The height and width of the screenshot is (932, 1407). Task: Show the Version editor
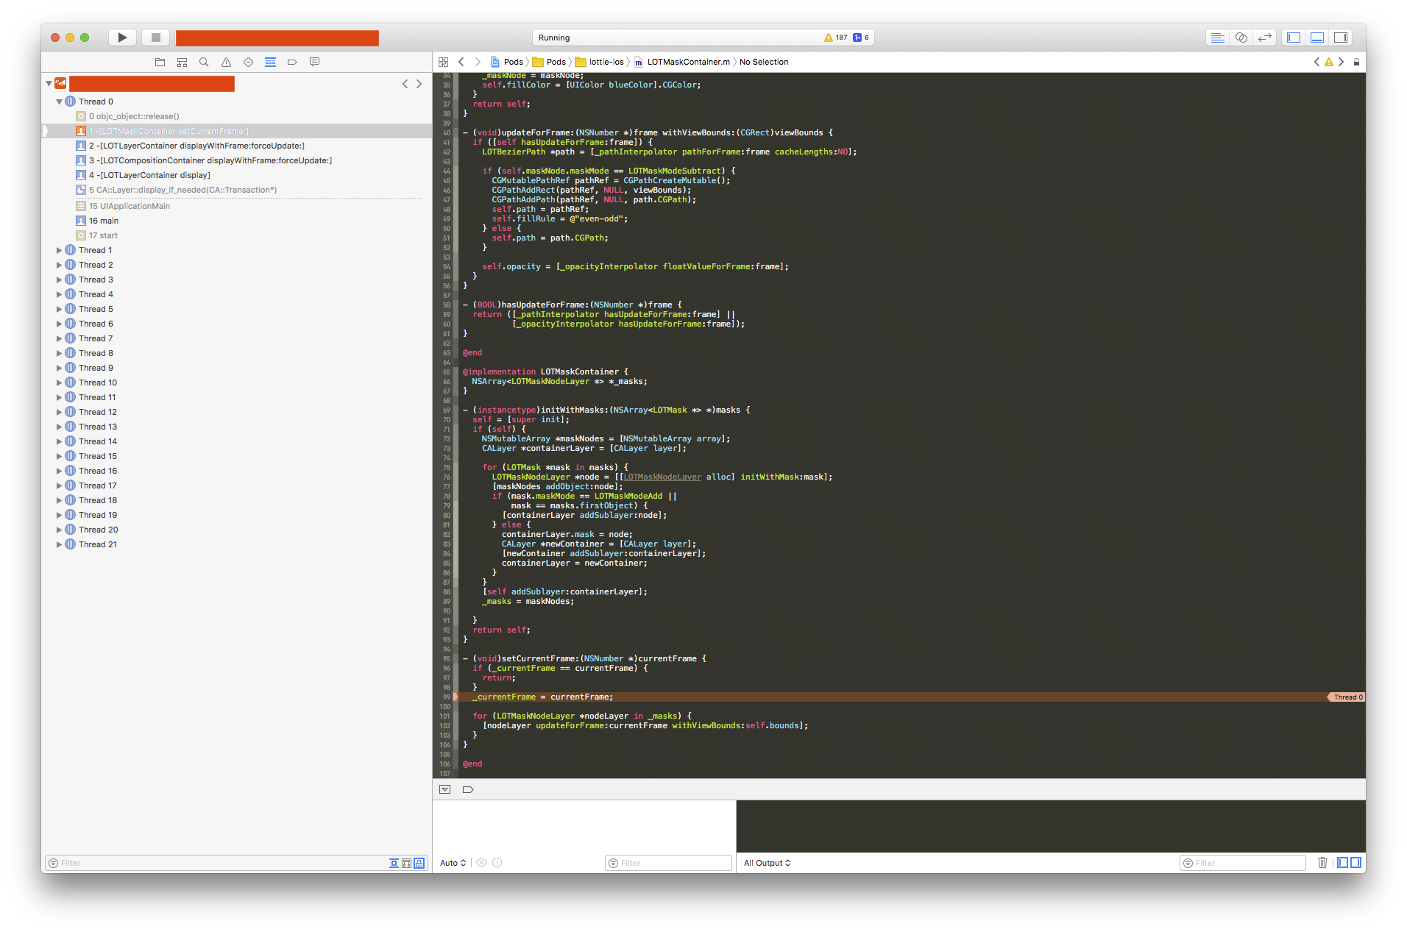click(1265, 38)
